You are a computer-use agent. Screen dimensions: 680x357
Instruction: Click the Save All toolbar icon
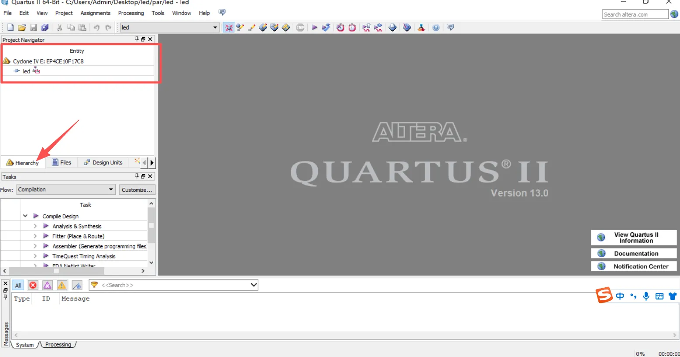click(45, 27)
